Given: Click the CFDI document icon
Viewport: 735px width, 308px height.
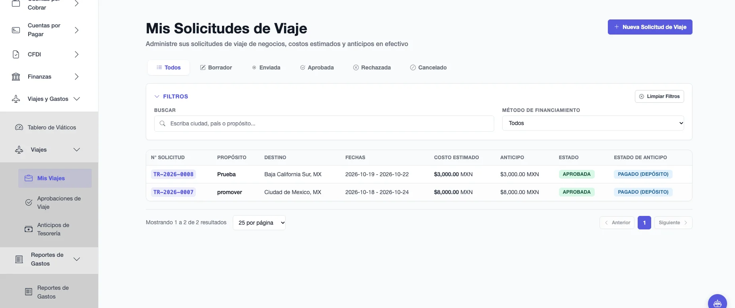Looking at the screenshot, I should pyautogui.click(x=16, y=54).
